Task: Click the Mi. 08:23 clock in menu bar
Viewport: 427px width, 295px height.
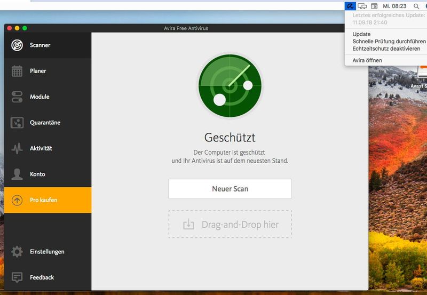Action: [x=394, y=6]
